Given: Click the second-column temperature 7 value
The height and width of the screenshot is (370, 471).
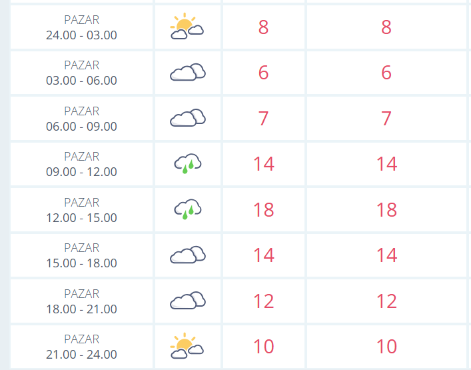Looking at the screenshot, I should pos(386,119).
